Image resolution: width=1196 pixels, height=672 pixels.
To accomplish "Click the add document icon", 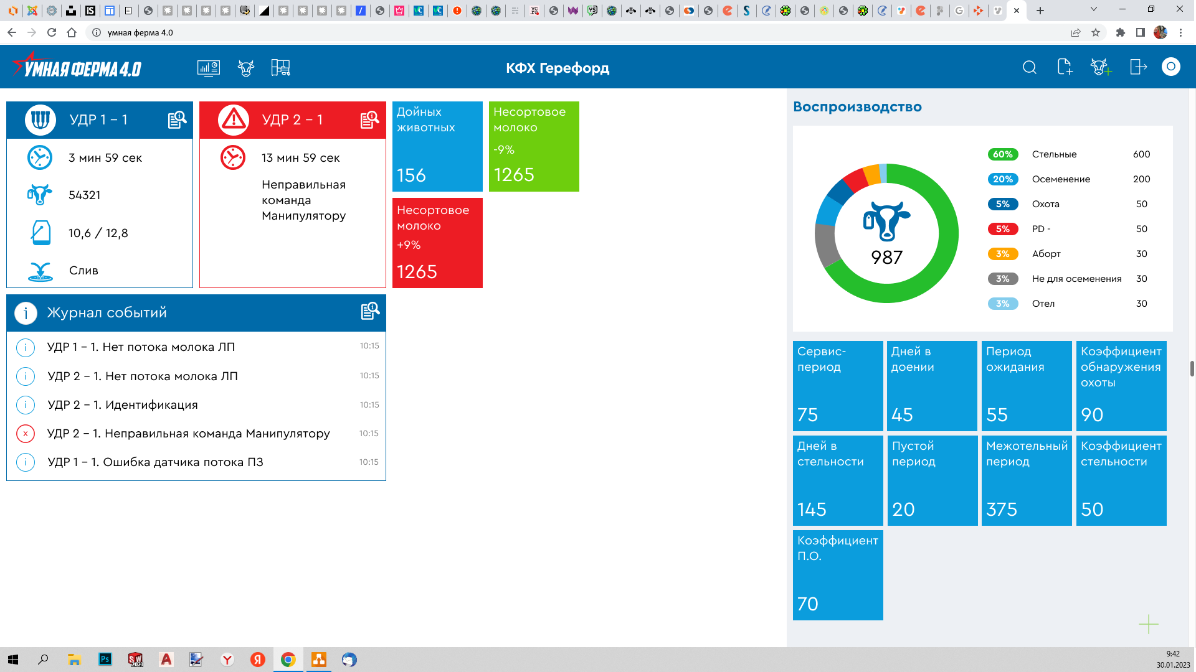I will tap(1065, 67).
